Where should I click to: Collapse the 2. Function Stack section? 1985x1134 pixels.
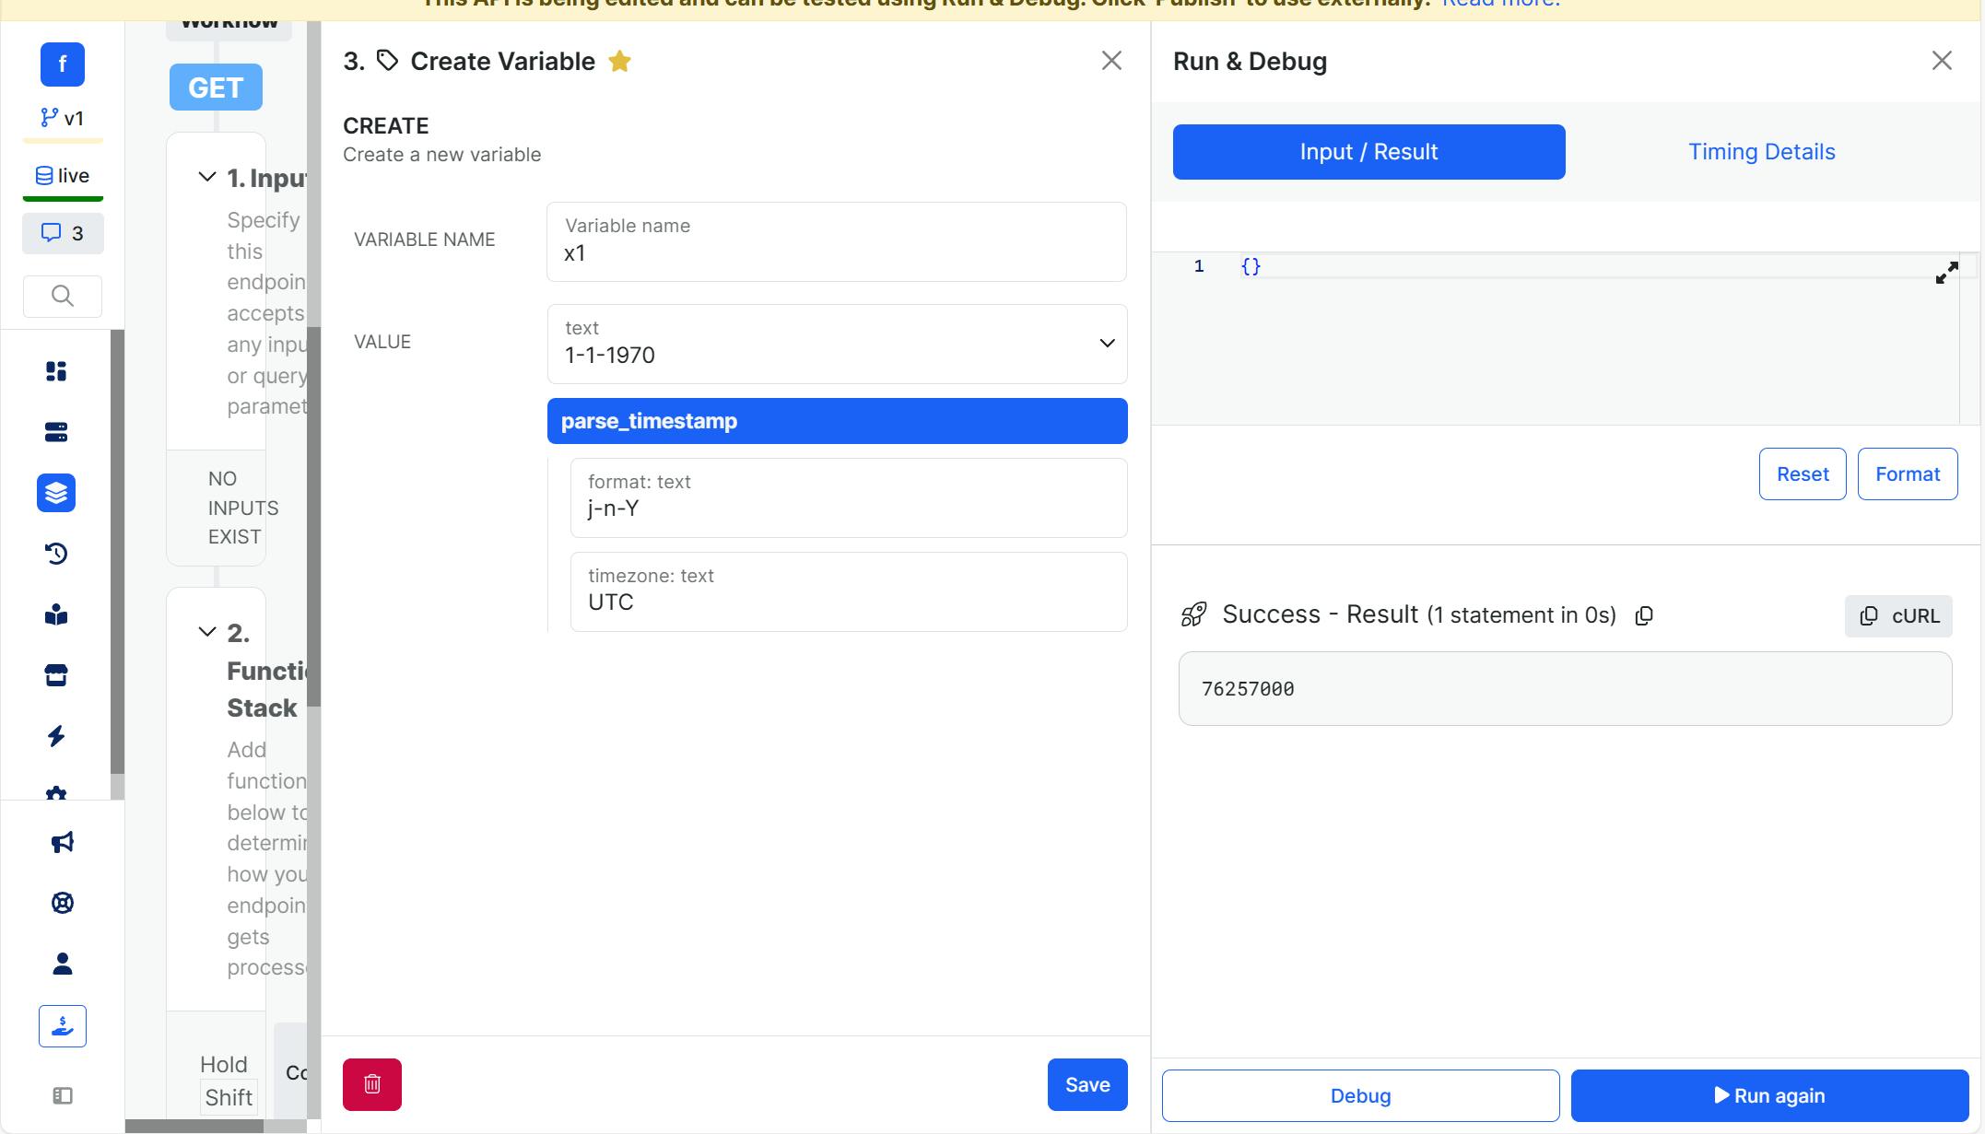click(x=207, y=632)
